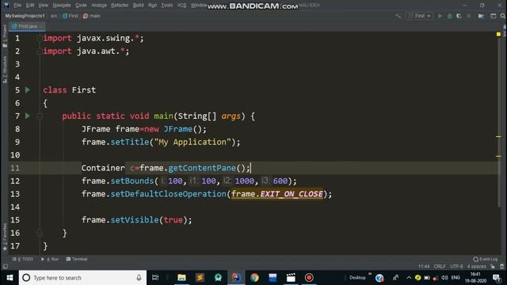Click the "My Application" string on line 9
The height and width of the screenshot is (285, 507).
tap(193, 142)
